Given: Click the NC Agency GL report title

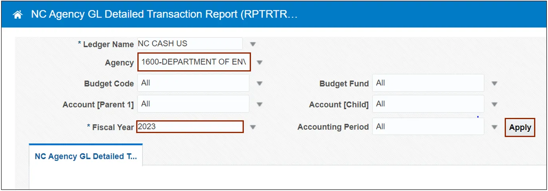Looking at the screenshot, I should click(164, 15).
